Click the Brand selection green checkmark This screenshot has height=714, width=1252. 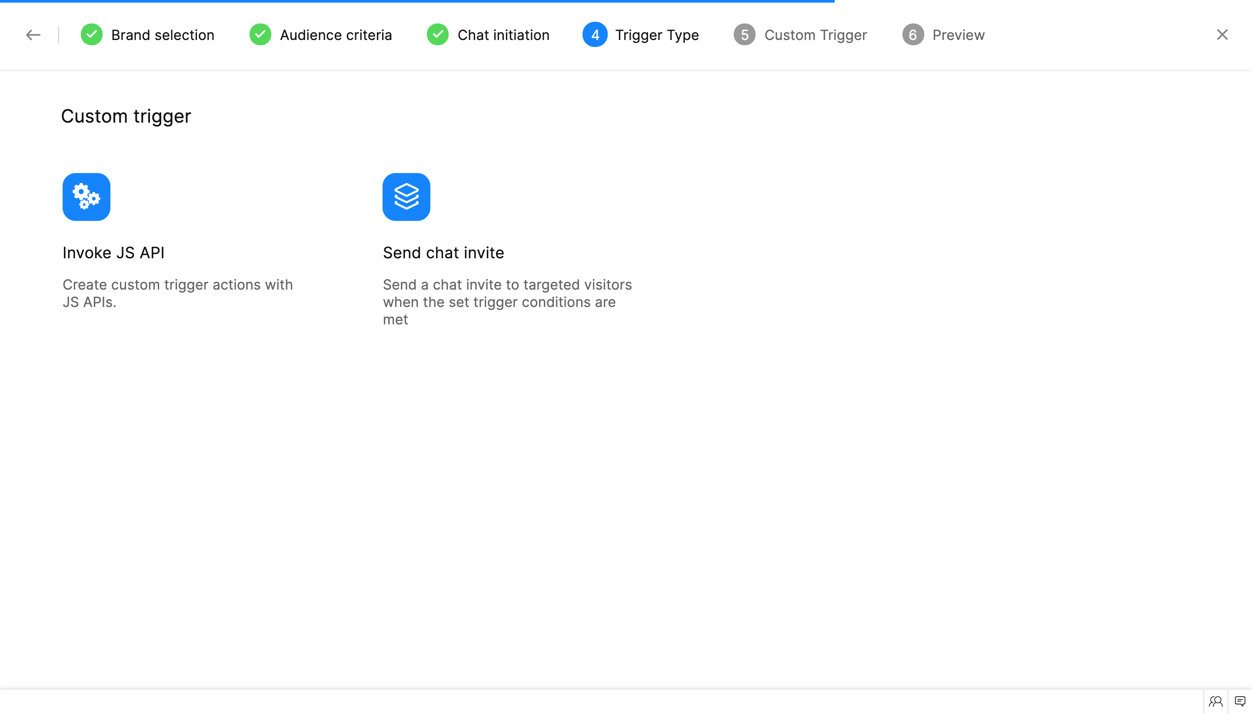[x=91, y=35]
